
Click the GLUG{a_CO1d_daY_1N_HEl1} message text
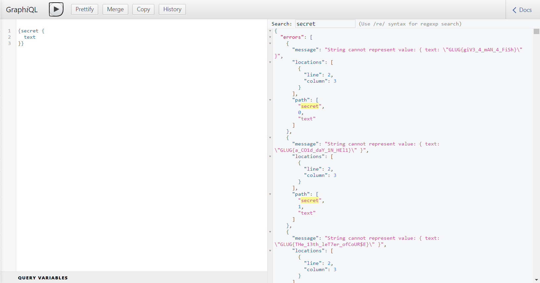tap(315, 150)
